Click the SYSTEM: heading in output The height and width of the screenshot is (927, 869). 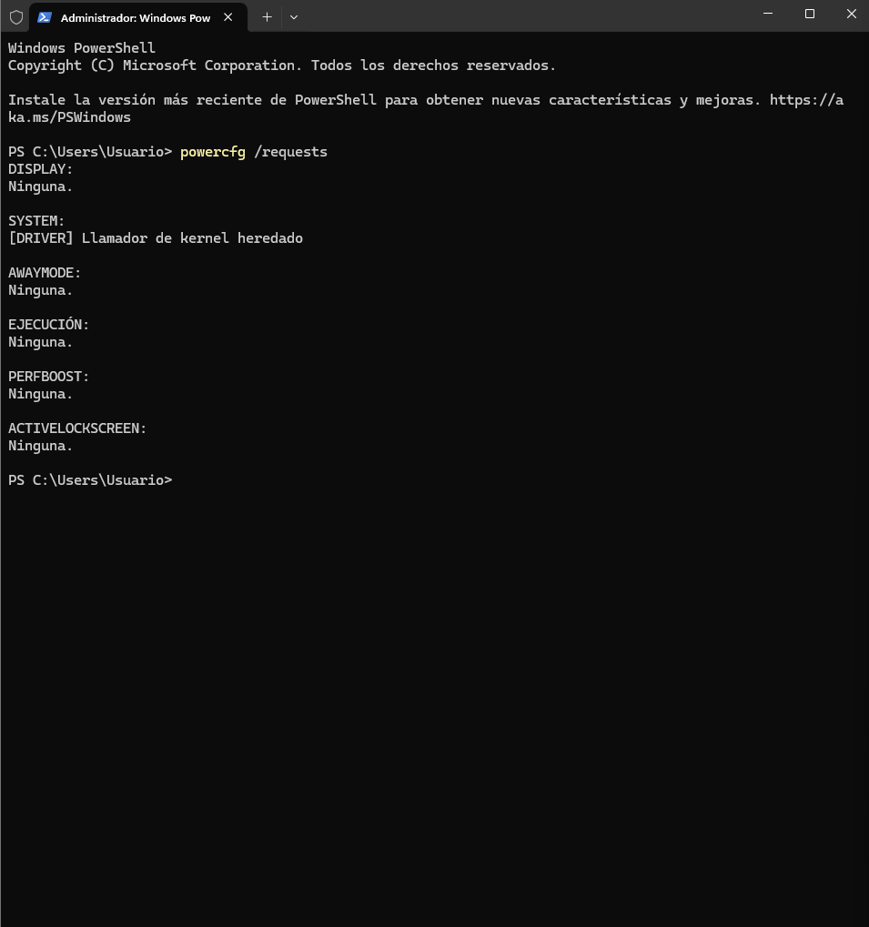tap(36, 221)
